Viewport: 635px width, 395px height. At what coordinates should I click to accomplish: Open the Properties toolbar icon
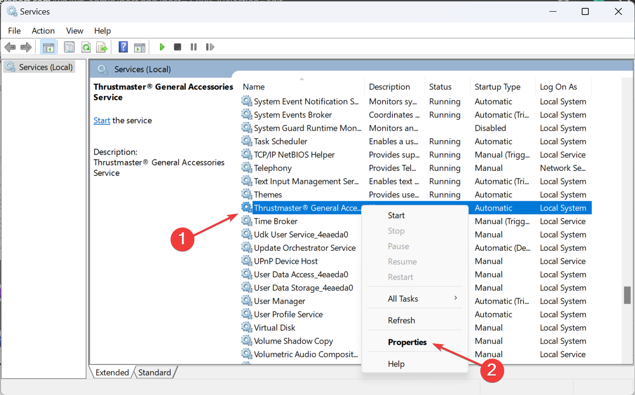(x=70, y=47)
